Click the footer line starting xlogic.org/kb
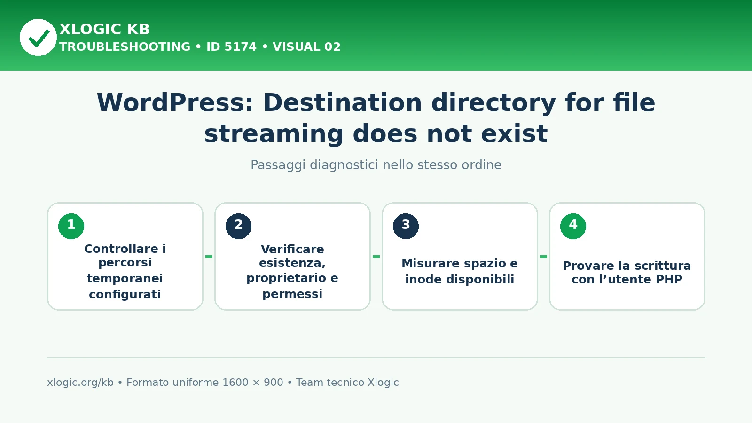This screenshot has width=752, height=423. click(x=223, y=383)
